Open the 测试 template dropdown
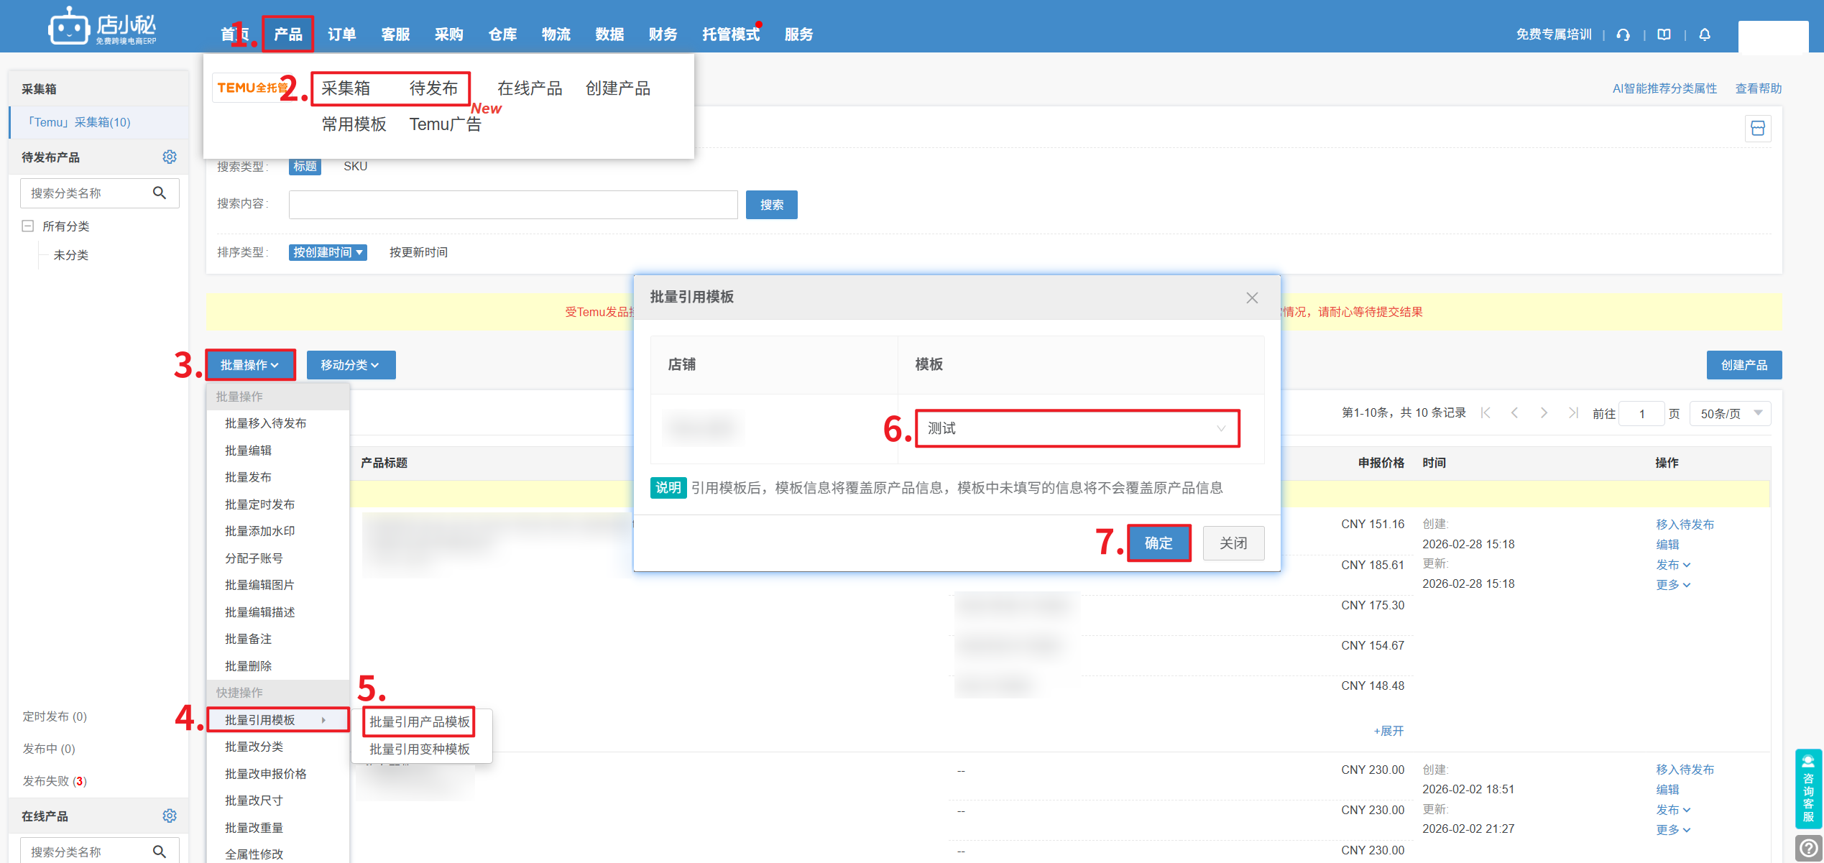 1077,428
